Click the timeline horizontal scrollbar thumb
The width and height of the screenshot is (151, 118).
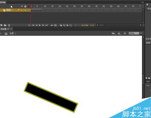click(101, 25)
